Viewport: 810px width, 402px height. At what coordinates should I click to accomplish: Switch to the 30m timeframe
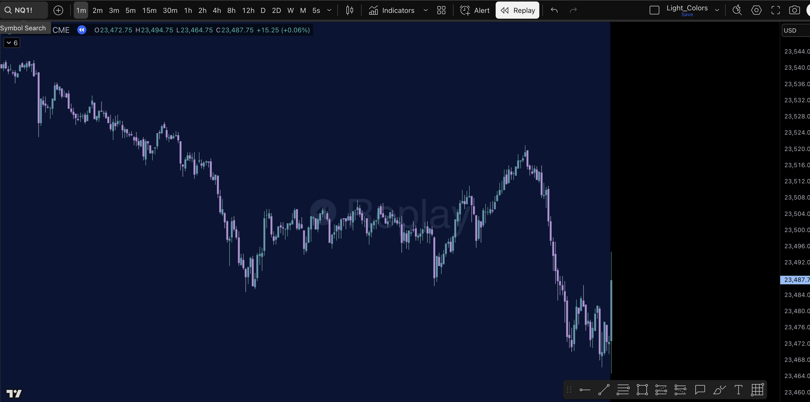click(170, 10)
